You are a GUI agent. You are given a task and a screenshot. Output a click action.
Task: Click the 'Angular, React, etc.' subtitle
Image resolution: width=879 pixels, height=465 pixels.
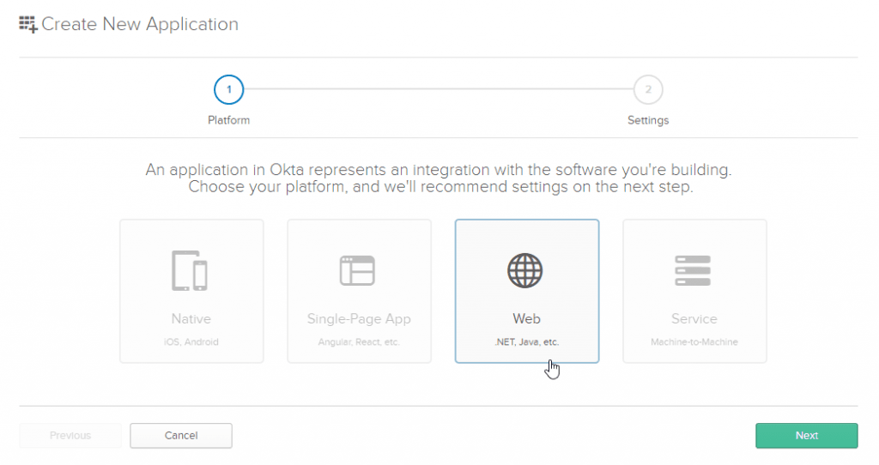[x=359, y=341]
